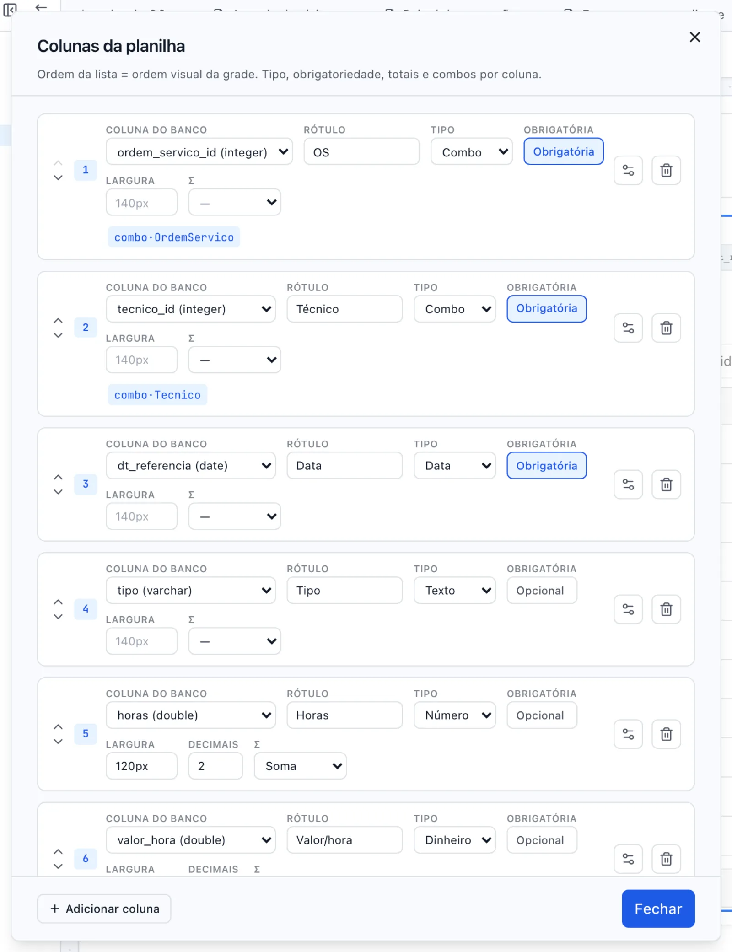
Task: Move column 4 down
Action: tap(58, 617)
